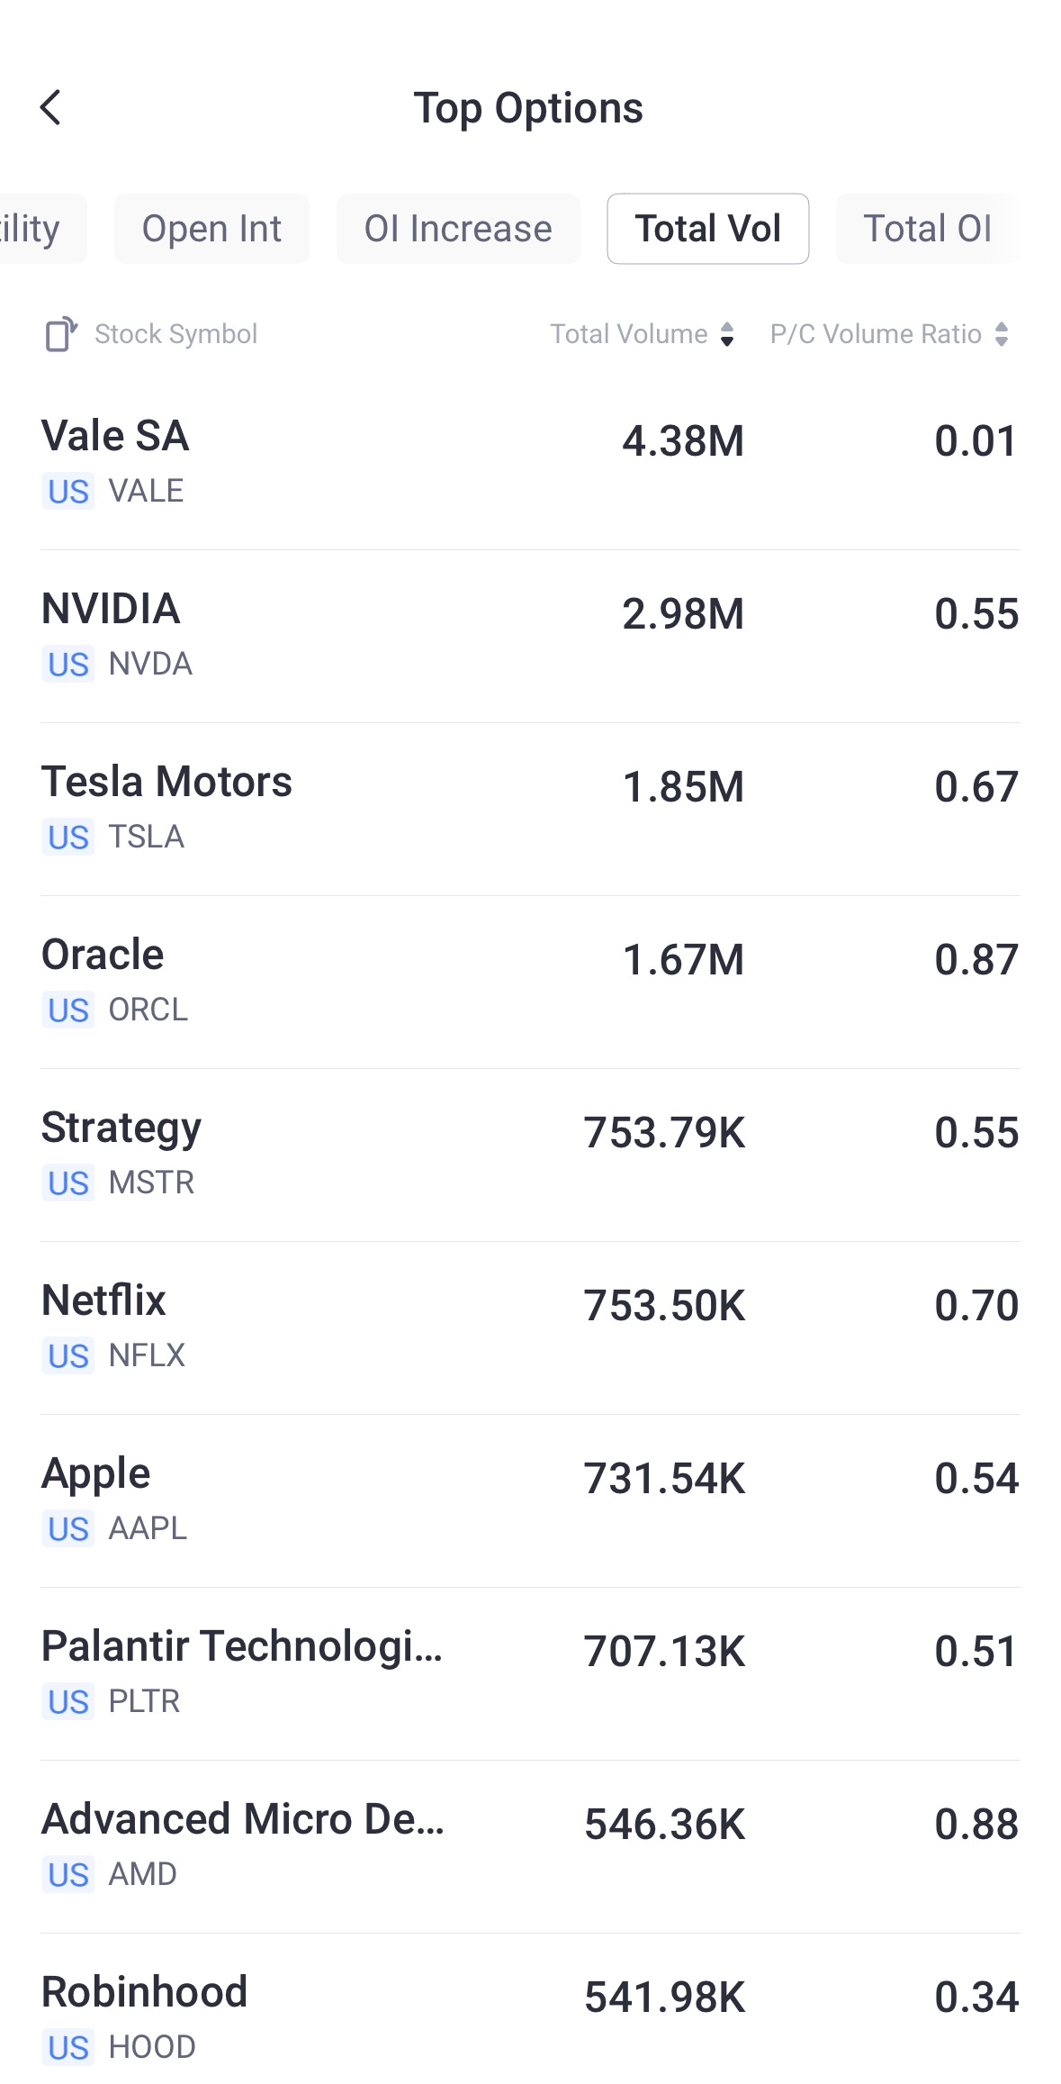Screen dimensions: 1061x2084
Task: Select the Total Vol tab
Action: (707, 229)
